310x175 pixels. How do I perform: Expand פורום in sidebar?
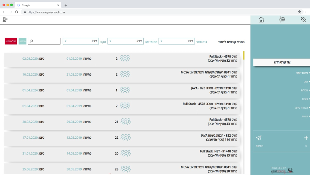point(306,99)
